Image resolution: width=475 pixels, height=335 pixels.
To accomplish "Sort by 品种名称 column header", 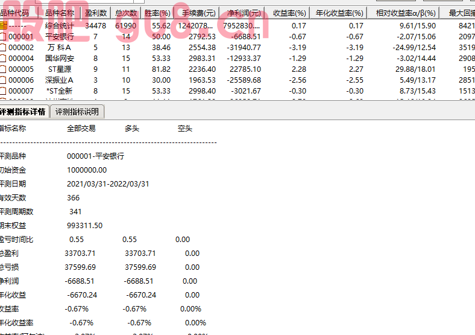I will click(60, 13).
